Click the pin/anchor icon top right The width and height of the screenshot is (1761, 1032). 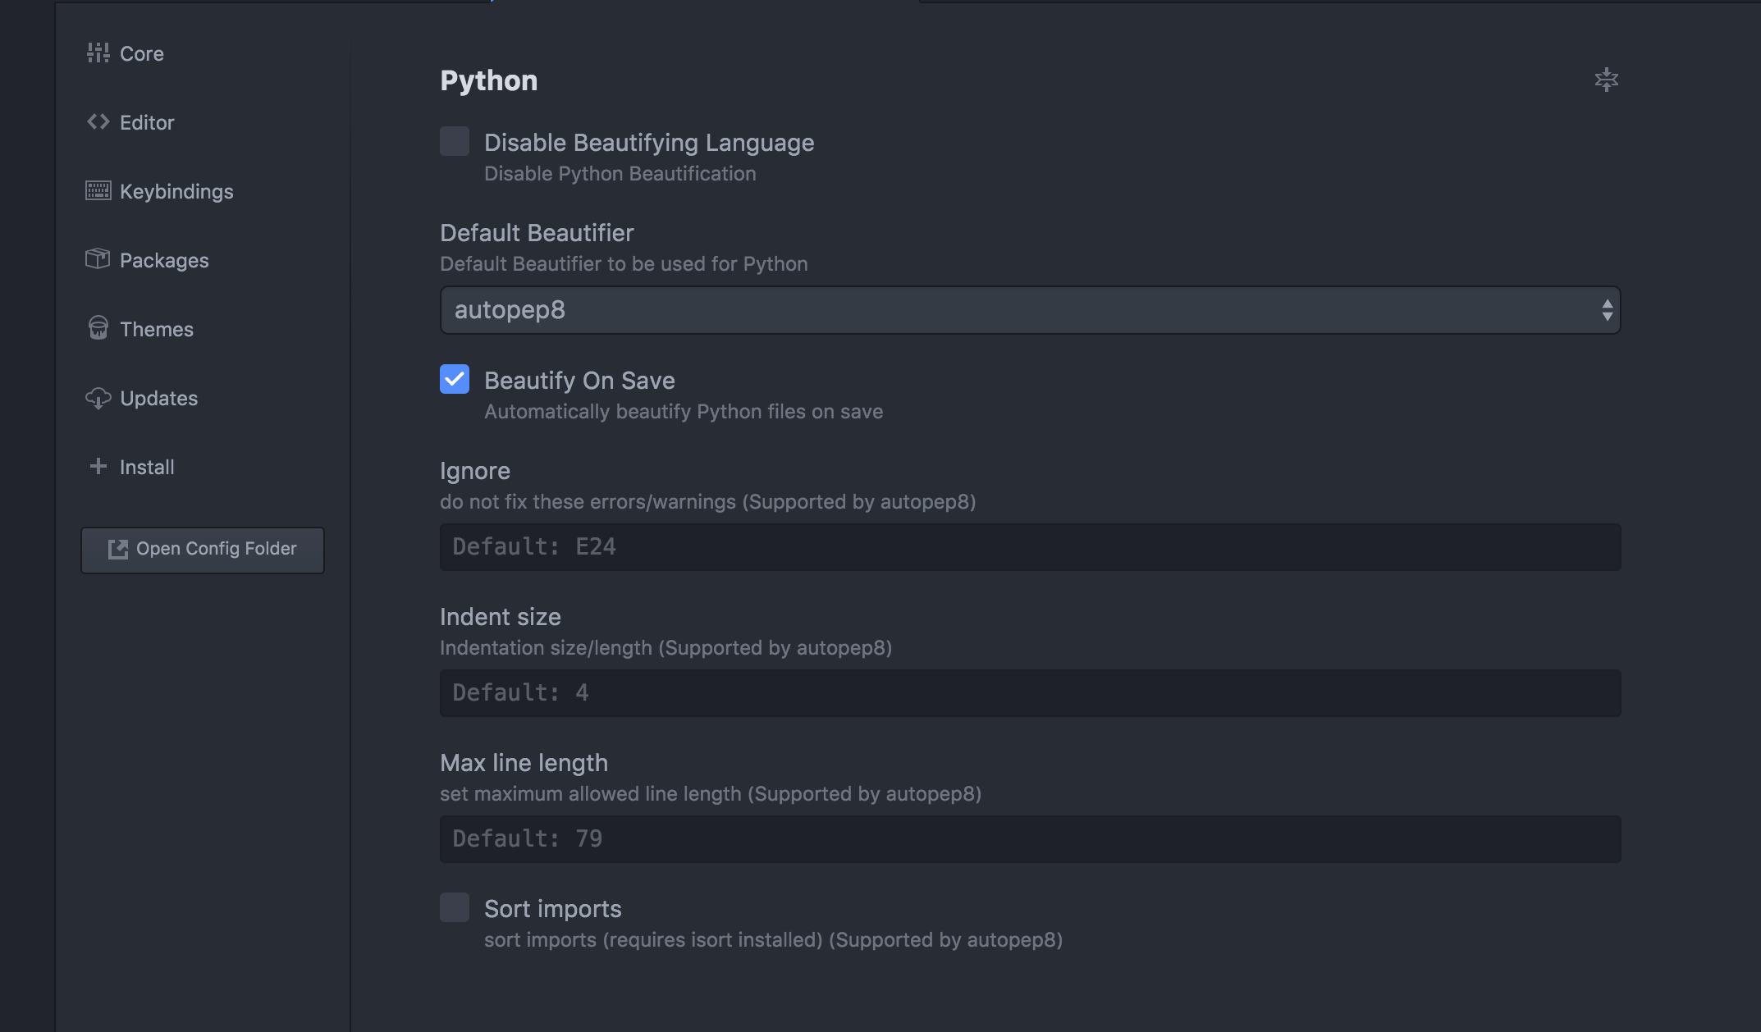pos(1606,79)
